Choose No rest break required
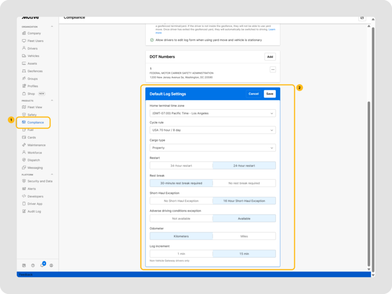The height and width of the screenshot is (294, 392). [x=244, y=183]
